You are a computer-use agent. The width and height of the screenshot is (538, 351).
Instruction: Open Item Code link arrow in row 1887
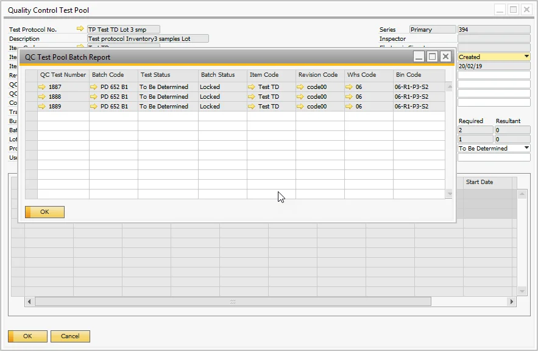[x=252, y=87]
